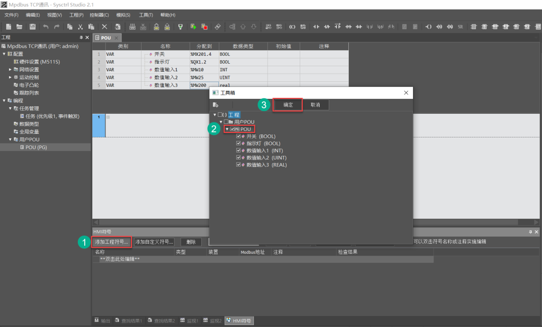Insert an output coil -( )
Screen dimensions: 542x327
coord(428,27)
